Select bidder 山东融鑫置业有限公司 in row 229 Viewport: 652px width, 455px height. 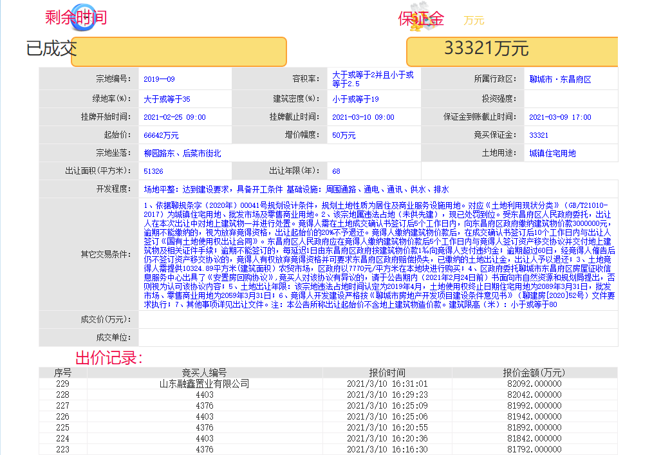204,384
